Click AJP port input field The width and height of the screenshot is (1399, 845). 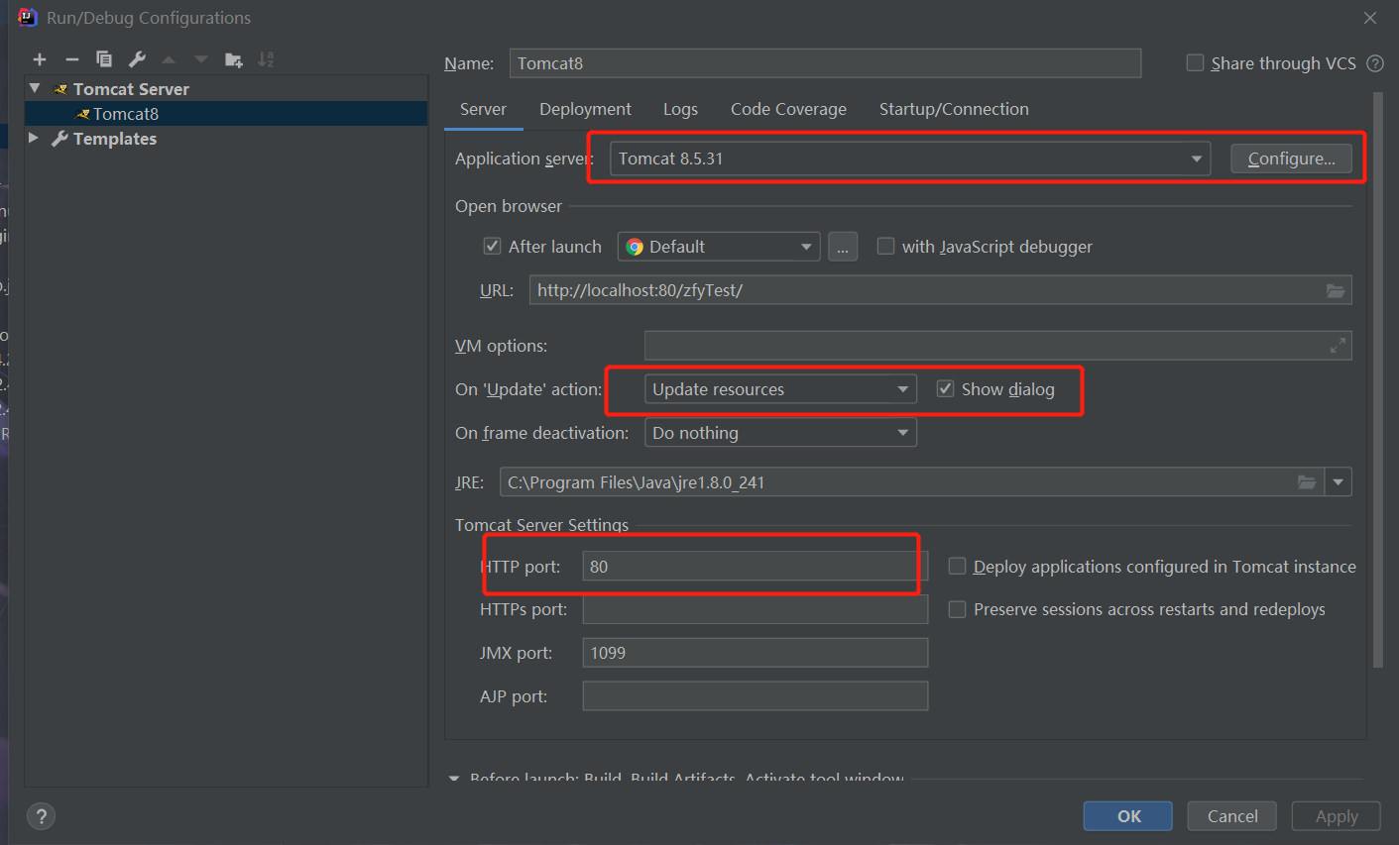(756, 696)
